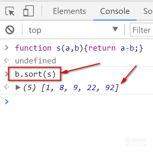Click the return arrow beside array output

click(x=6, y=87)
